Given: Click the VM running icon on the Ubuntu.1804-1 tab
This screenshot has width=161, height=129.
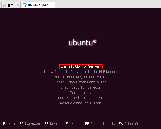Looking at the screenshot, I should pos(25,5).
